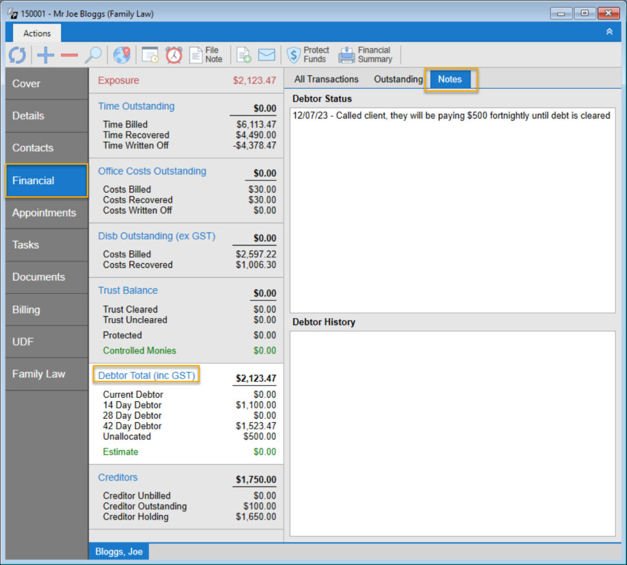Minimize the Joe Bloggs window

pos(561,13)
